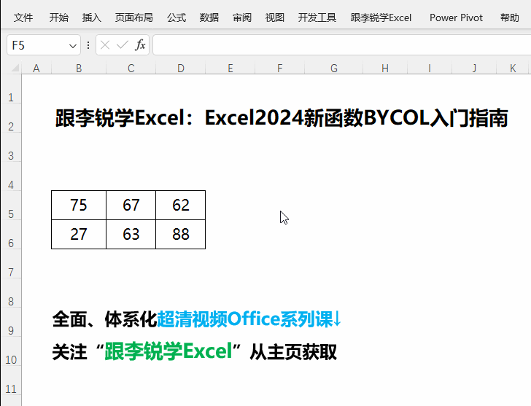Screen dimensions: 531x406
Task: Select column I header
Action: [x=430, y=68]
